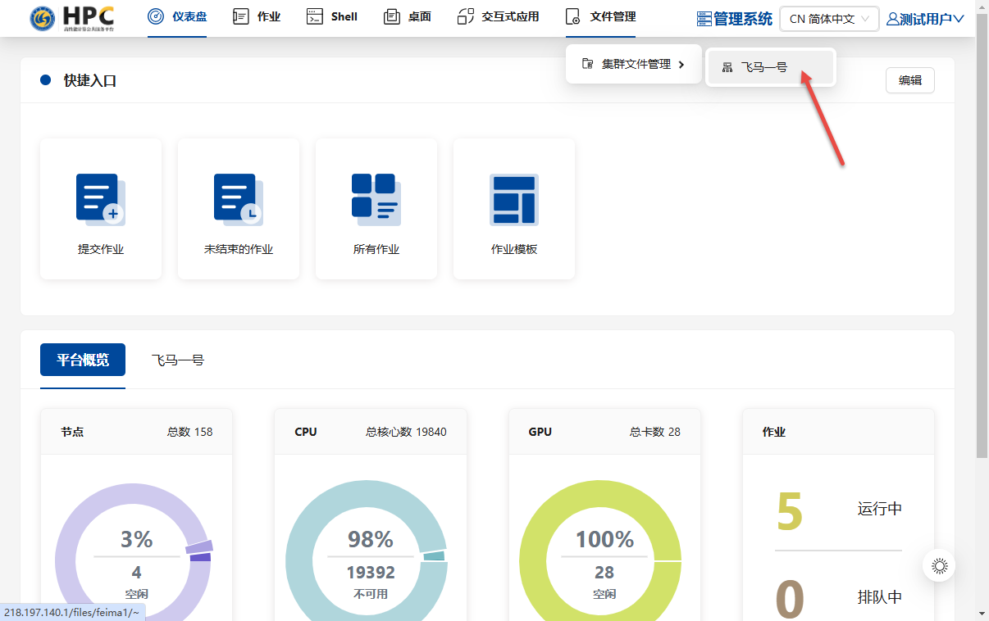The image size is (989, 621).
Task: Click the 仪表盘 gauge icon
Action: [x=156, y=16]
